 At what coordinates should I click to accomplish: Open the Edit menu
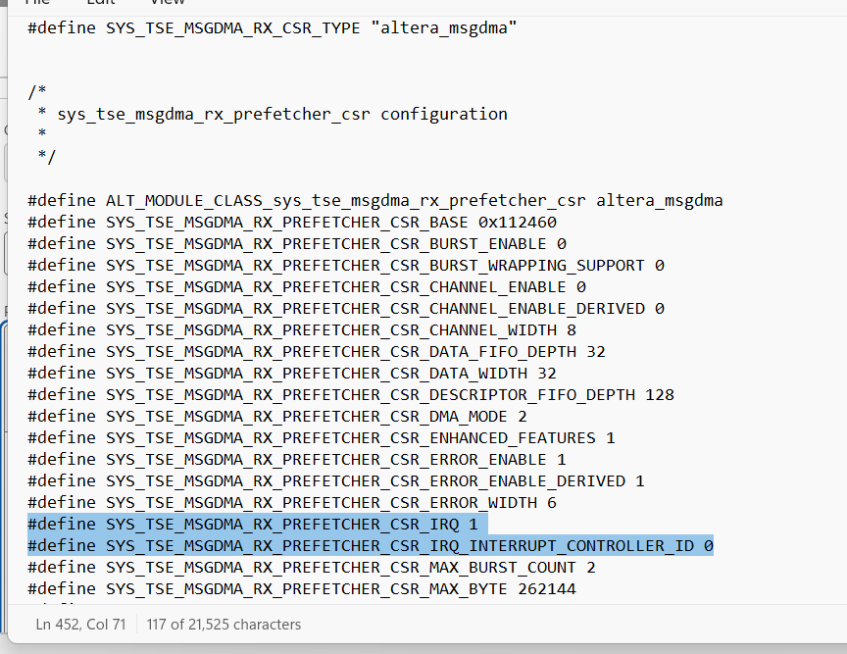pos(101,3)
